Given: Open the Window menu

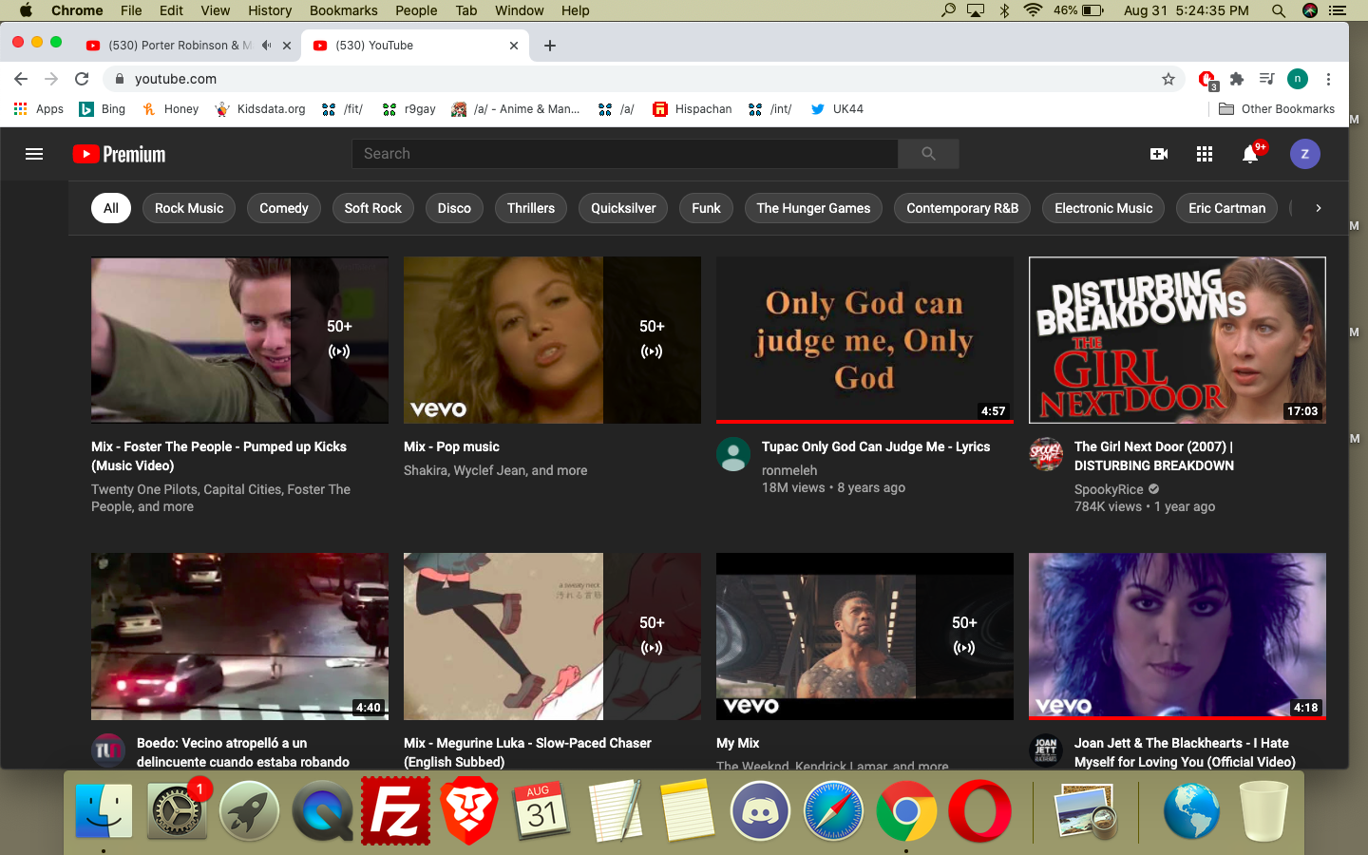Looking at the screenshot, I should coord(519,10).
